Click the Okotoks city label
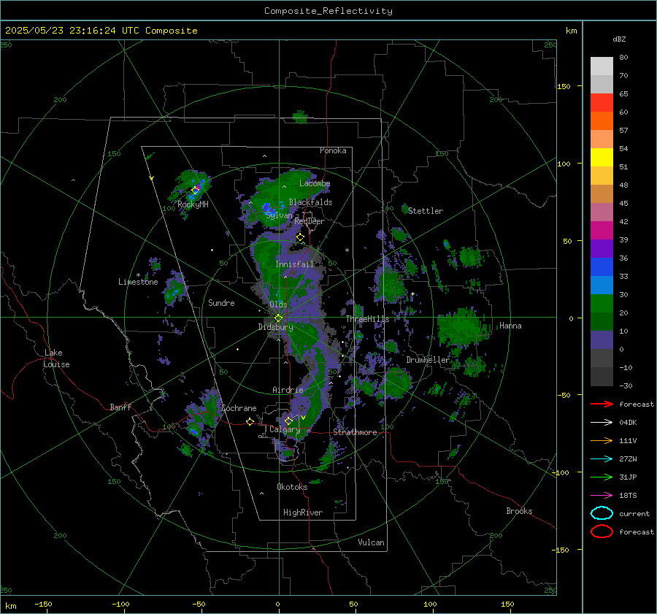Screen dimensions: 657x614 coord(292,487)
